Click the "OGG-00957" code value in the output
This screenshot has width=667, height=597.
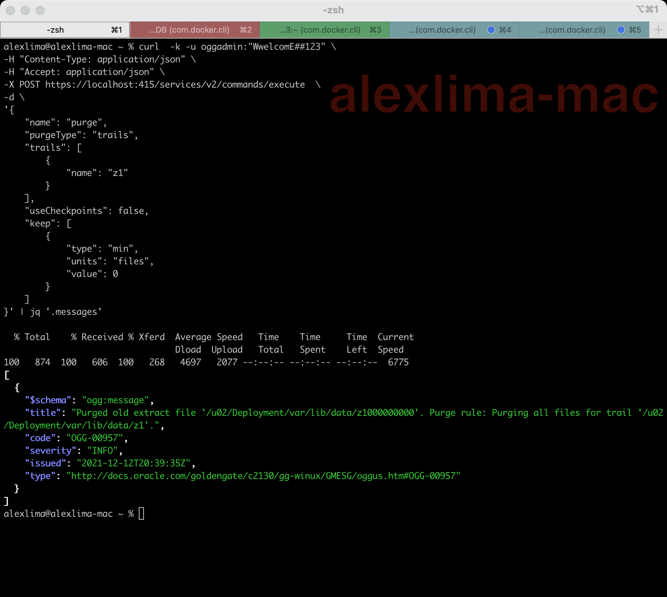pos(94,438)
